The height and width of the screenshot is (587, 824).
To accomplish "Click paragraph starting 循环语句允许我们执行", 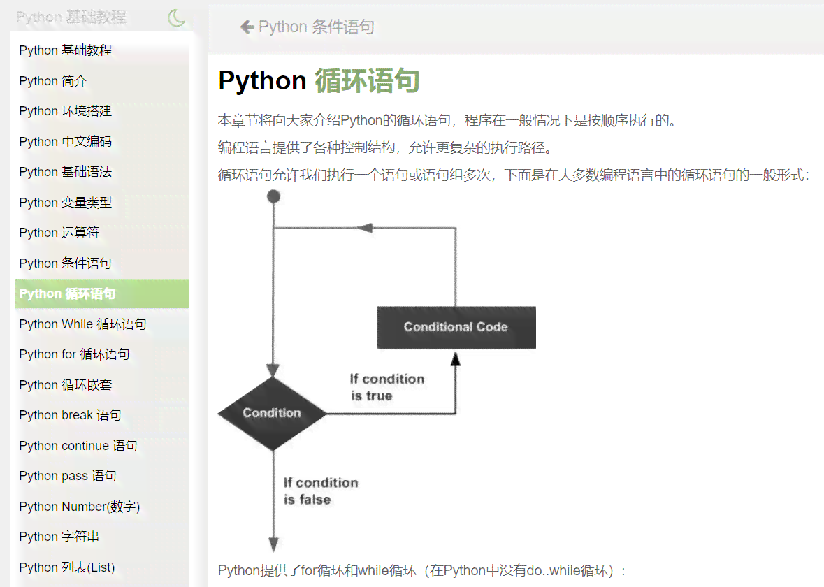I will coord(514,175).
